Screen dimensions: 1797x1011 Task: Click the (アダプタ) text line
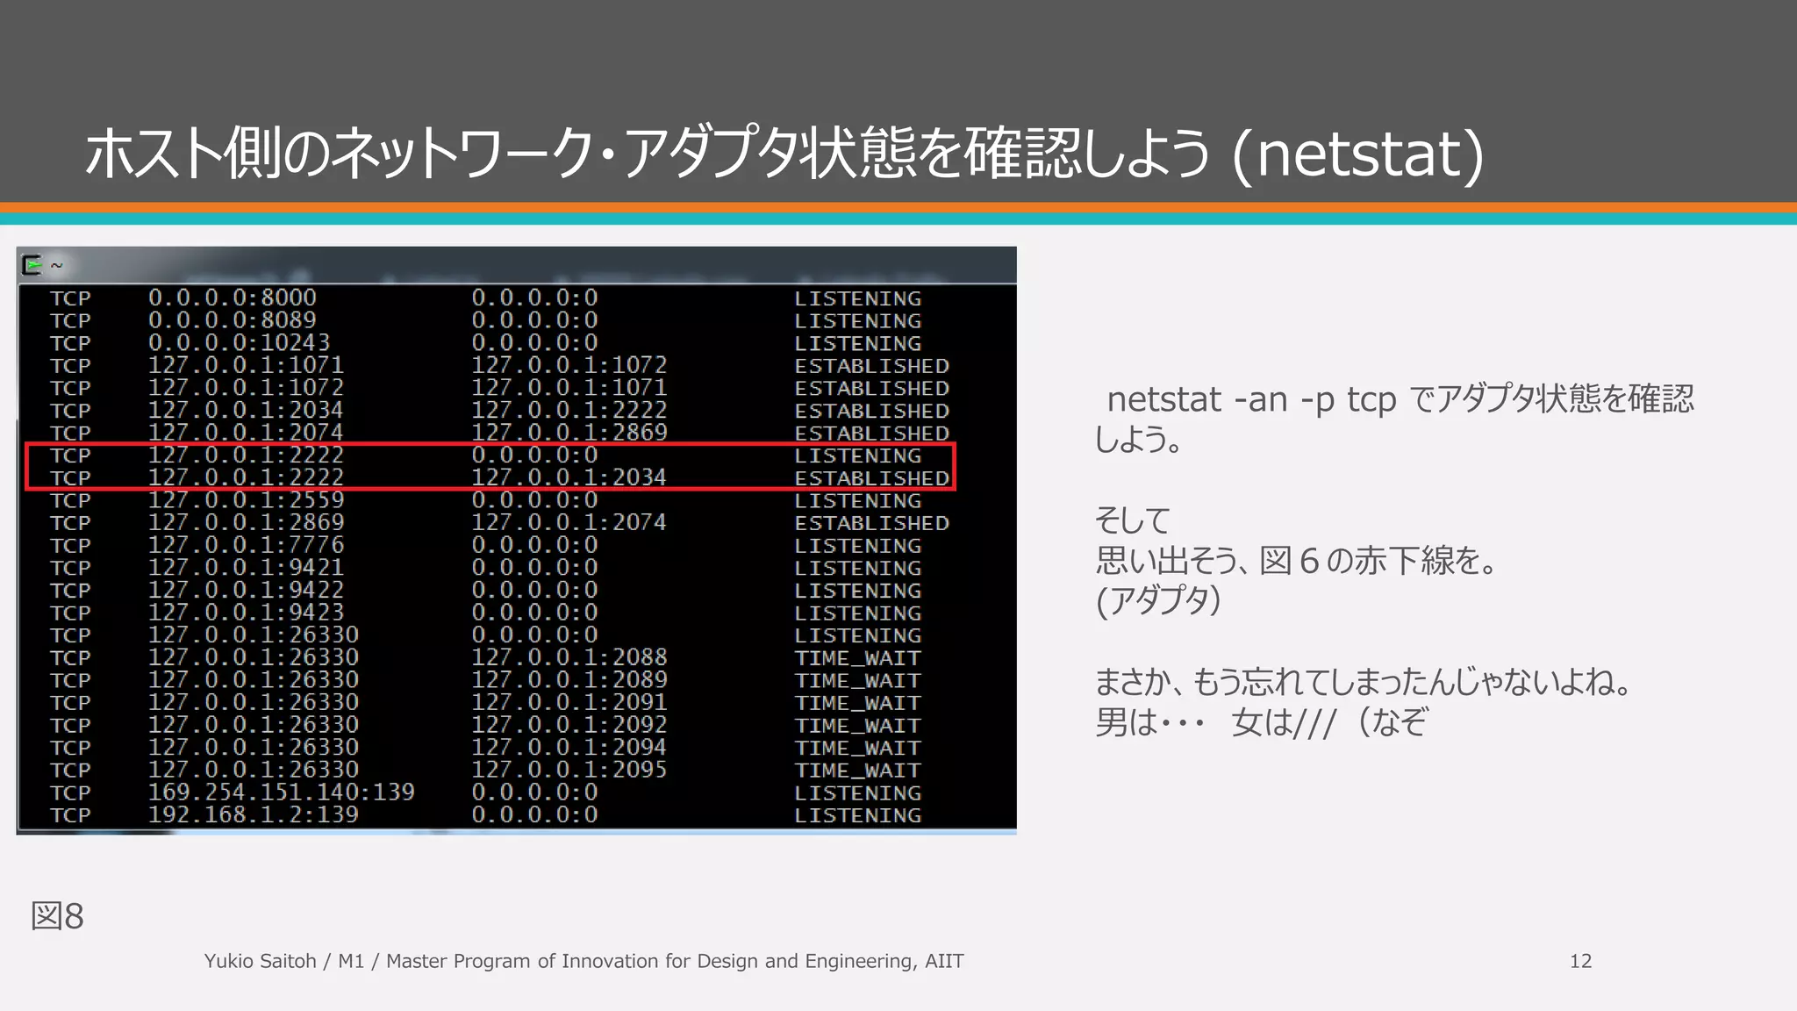pos(1158,600)
